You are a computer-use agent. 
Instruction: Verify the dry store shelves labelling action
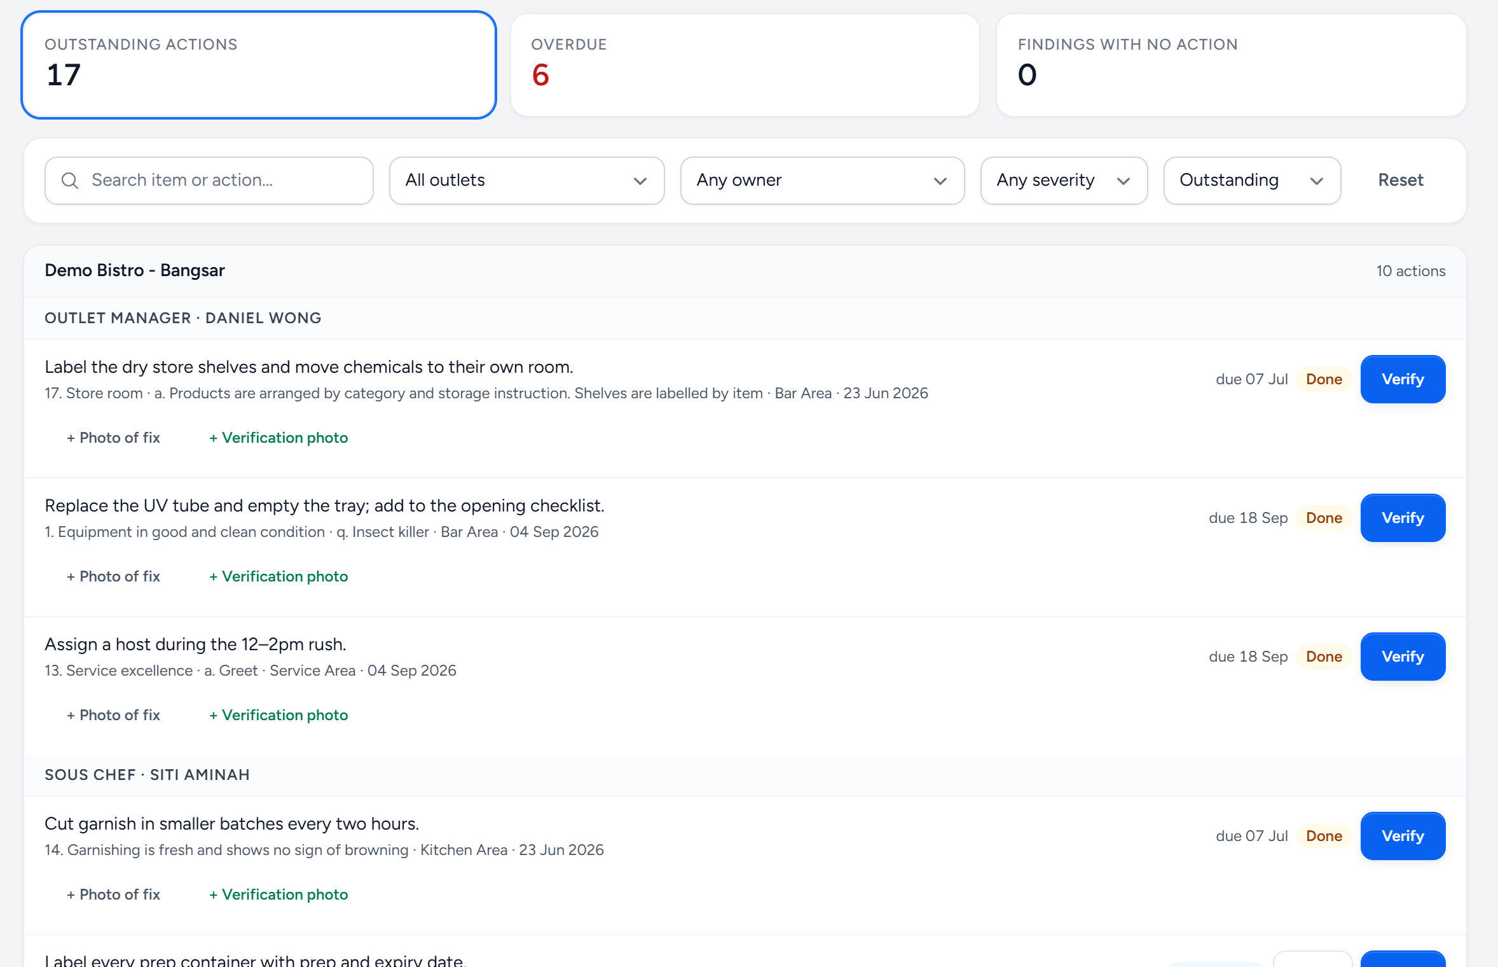[x=1403, y=379]
